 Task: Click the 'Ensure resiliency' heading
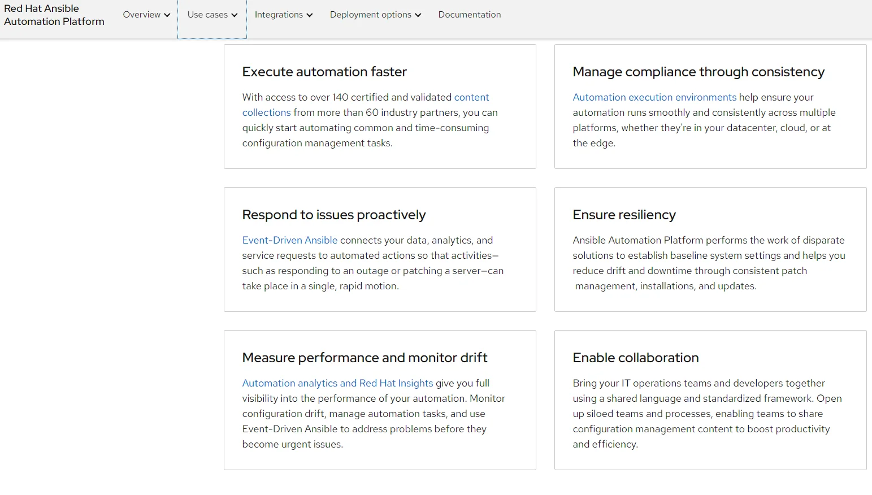(624, 215)
